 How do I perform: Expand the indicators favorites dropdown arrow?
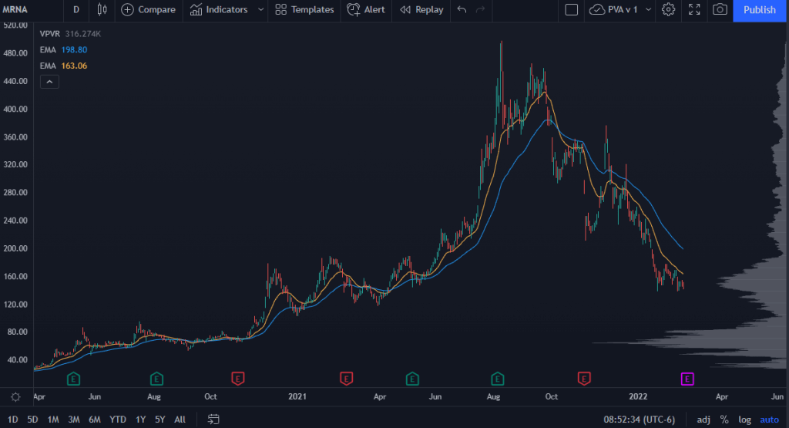point(260,9)
